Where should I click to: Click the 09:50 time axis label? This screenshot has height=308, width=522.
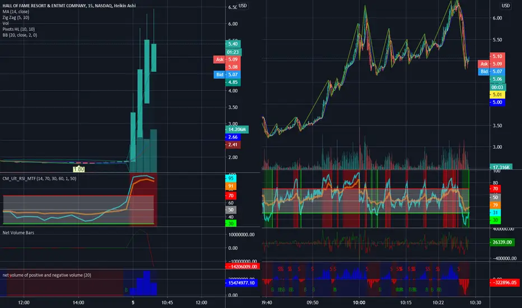pyautogui.click(x=313, y=302)
